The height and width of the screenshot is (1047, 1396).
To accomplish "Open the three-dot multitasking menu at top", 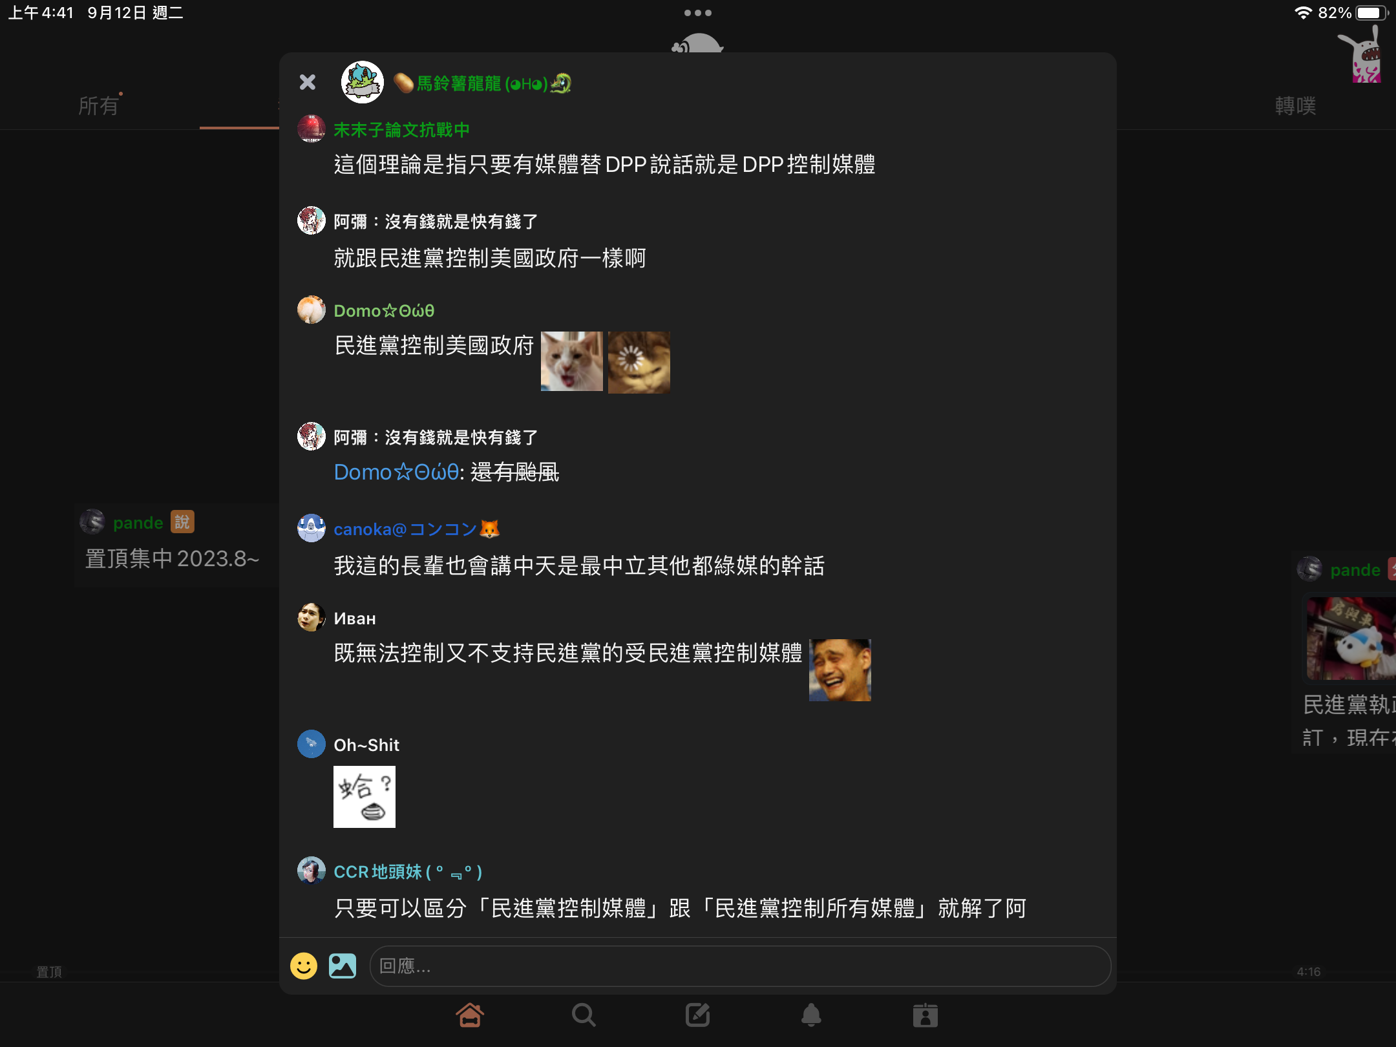I will (x=698, y=13).
